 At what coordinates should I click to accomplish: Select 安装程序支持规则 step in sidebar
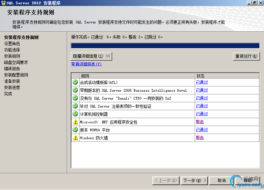click(21, 37)
